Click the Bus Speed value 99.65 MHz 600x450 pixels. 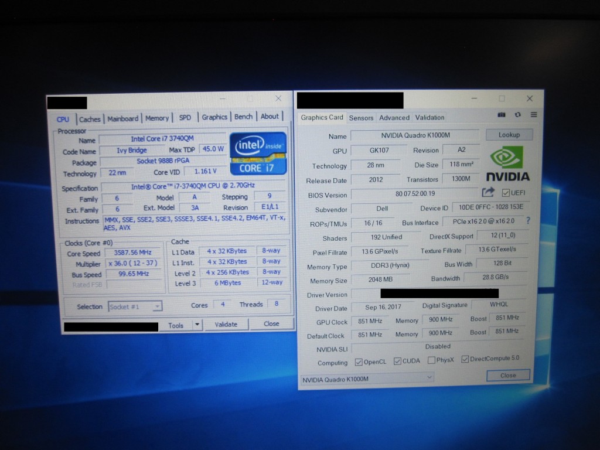(x=134, y=274)
